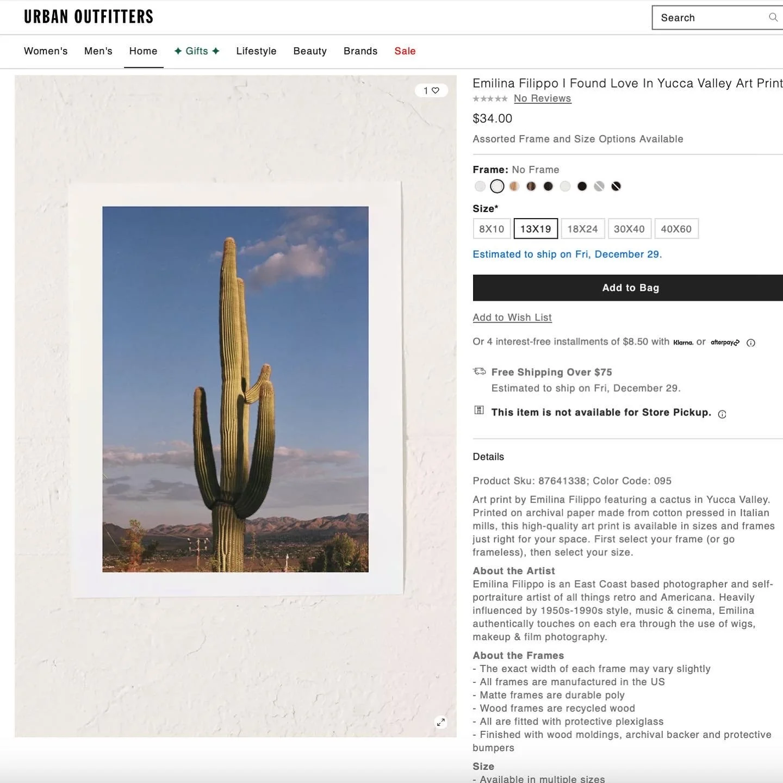Choose the 30X40 size option
The image size is (783, 783).
click(x=629, y=229)
